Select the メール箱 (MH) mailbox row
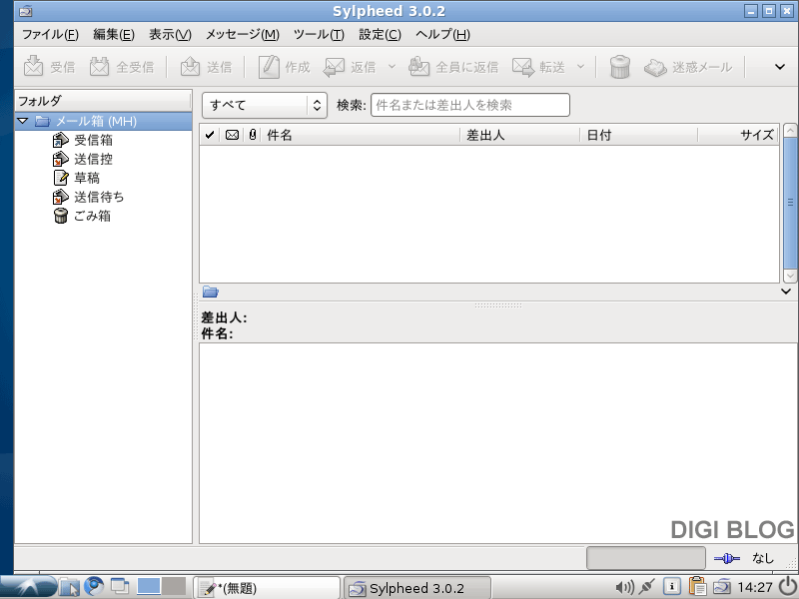The width and height of the screenshot is (799, 599). [x=104, y=121]
